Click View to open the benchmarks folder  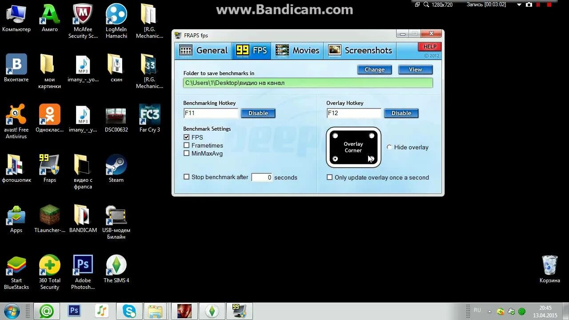[415, 70]
